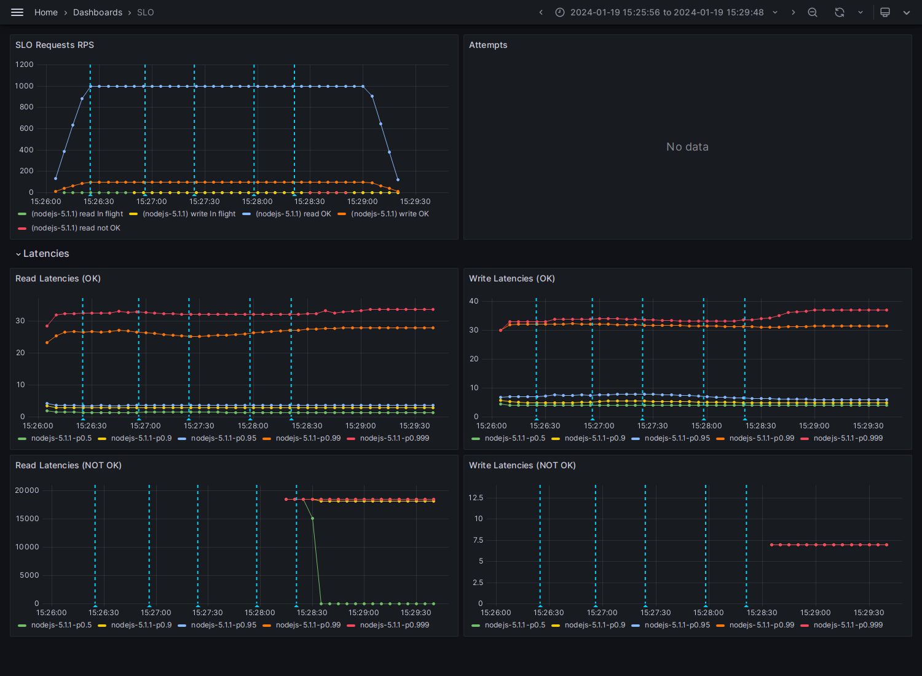Open the time range picker
Screen dimensions: 922x676
667,12
